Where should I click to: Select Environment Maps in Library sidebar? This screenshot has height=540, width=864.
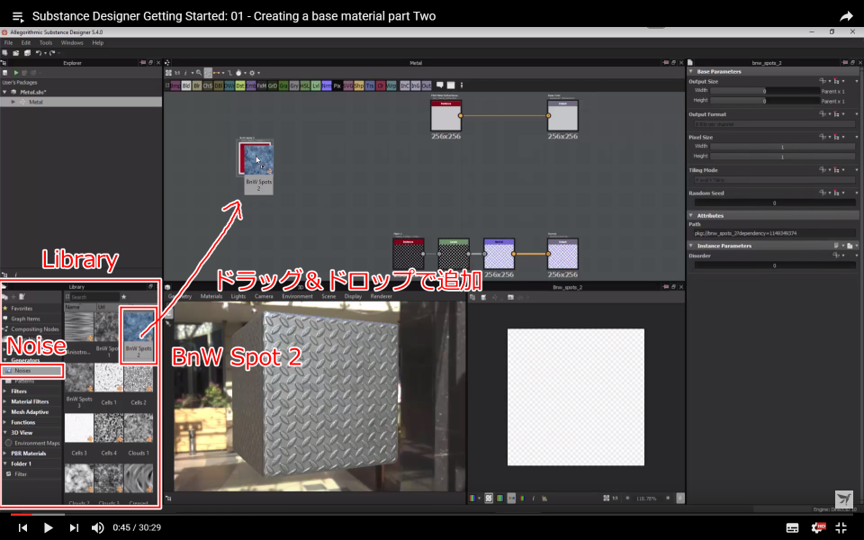coord(37,443)
